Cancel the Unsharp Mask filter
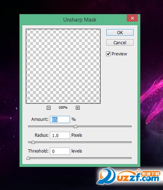163x190 pixels. (120, 42)
